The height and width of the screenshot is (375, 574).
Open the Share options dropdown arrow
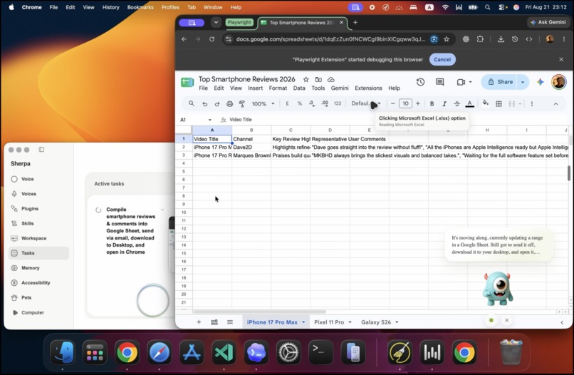[523, 82]
